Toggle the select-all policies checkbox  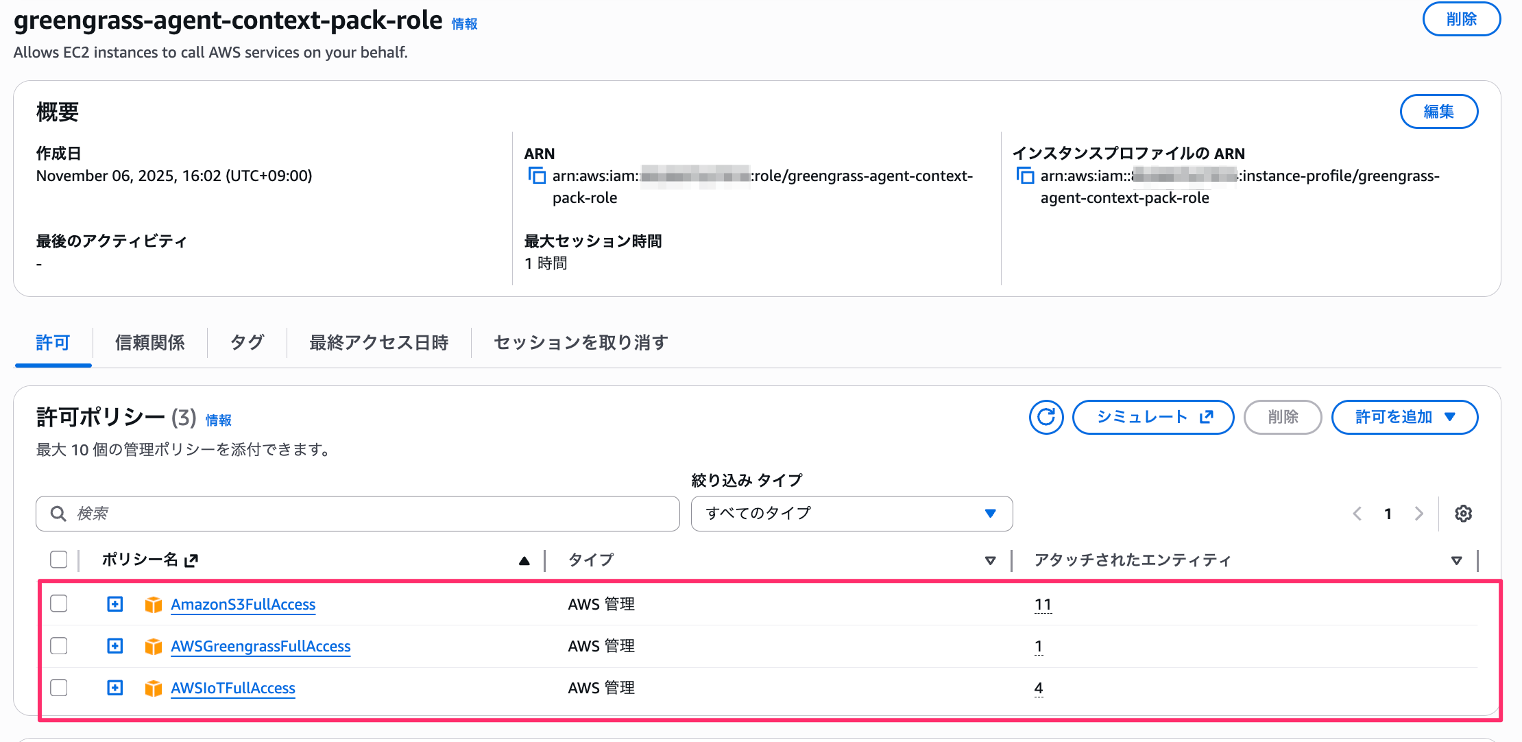click(59, 560)
